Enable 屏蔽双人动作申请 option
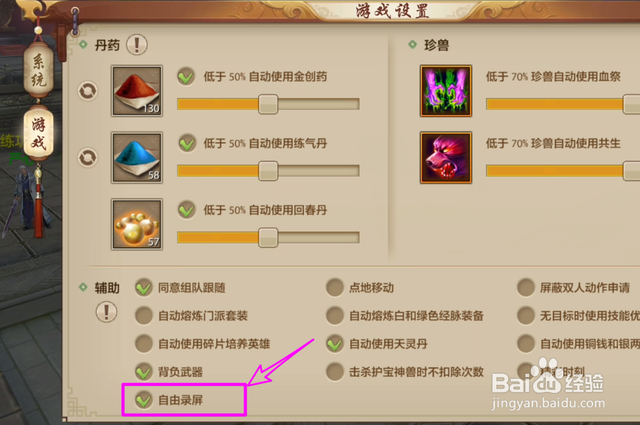Viewport: 640px width, 425px height. click(x=526, y=288)
